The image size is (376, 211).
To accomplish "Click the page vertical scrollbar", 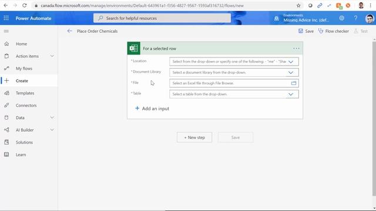I will pos(374,118).
